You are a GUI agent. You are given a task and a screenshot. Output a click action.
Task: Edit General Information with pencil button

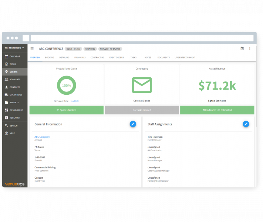133,124
